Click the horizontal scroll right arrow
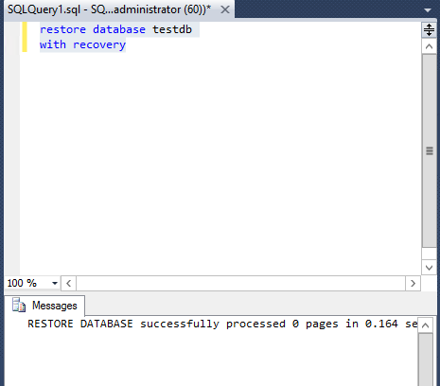The width and height of the screenshot is (440, 386). 413,283
